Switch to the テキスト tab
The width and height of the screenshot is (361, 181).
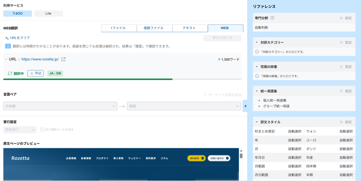point(190,28)
